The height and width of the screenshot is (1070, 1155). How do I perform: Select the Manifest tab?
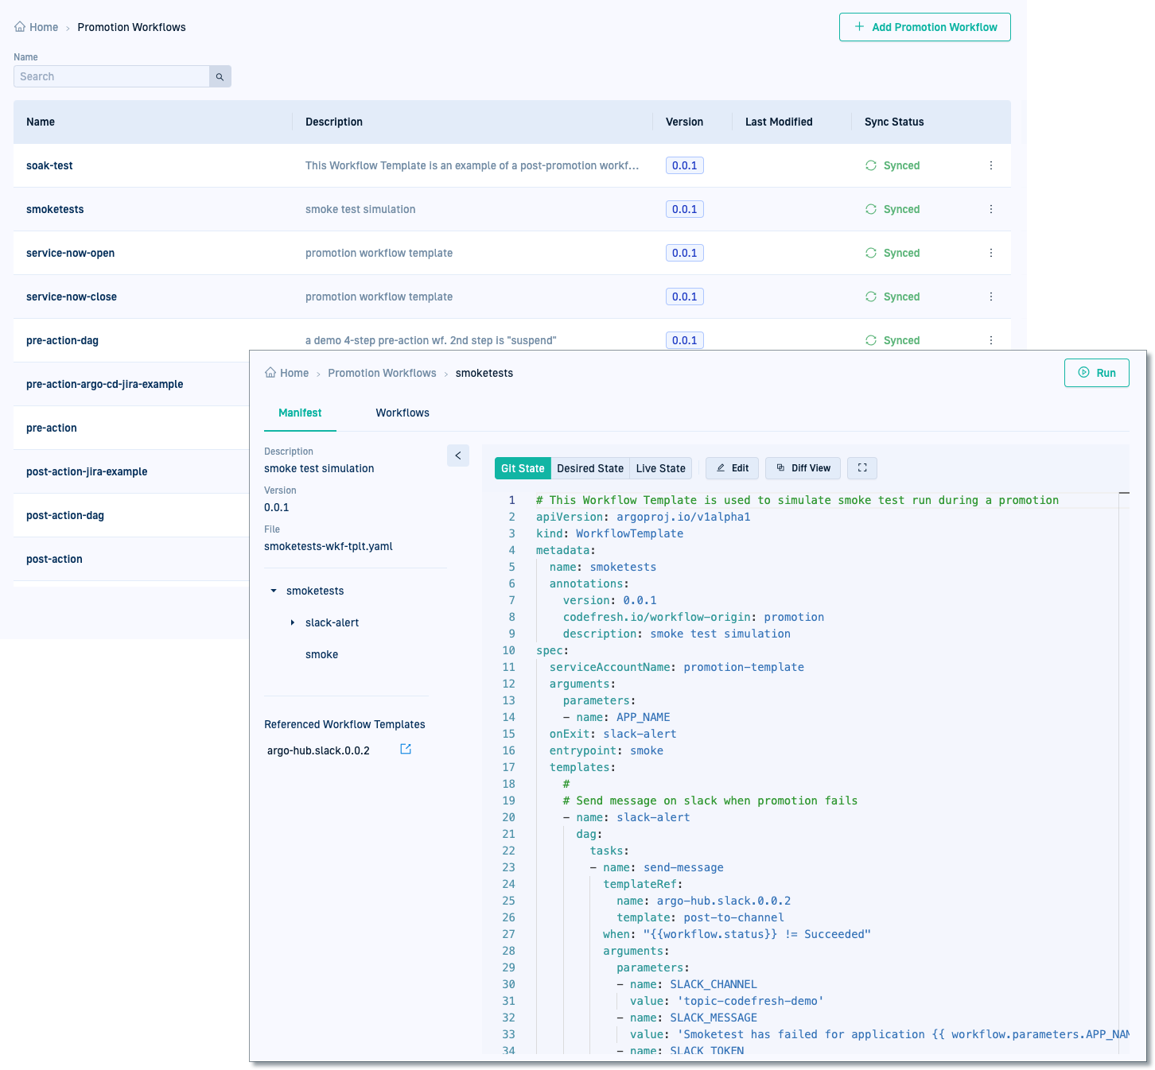300,413
